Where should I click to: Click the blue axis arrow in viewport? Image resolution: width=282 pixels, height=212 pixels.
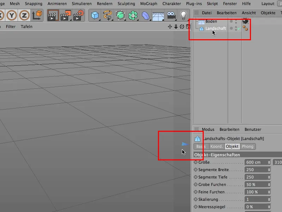tap(185, 144)
